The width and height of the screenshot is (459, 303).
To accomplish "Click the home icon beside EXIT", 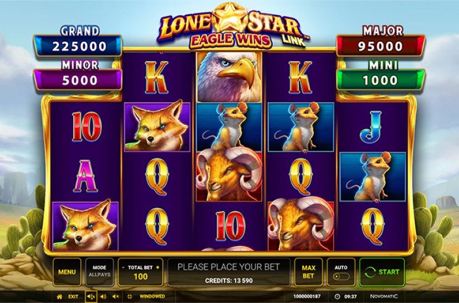I will (59, 296).
